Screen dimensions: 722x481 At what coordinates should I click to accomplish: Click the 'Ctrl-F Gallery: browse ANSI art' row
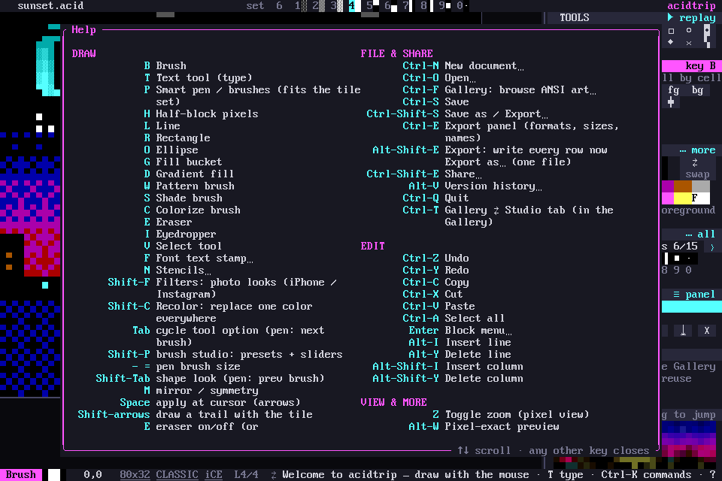pyautogui.click(x=499, y=90)
